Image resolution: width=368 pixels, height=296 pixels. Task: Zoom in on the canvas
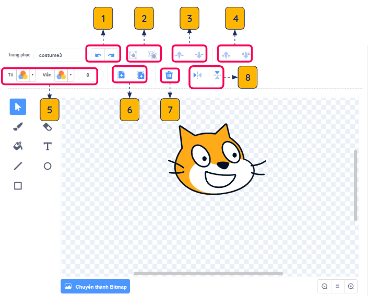coord(351,287)
